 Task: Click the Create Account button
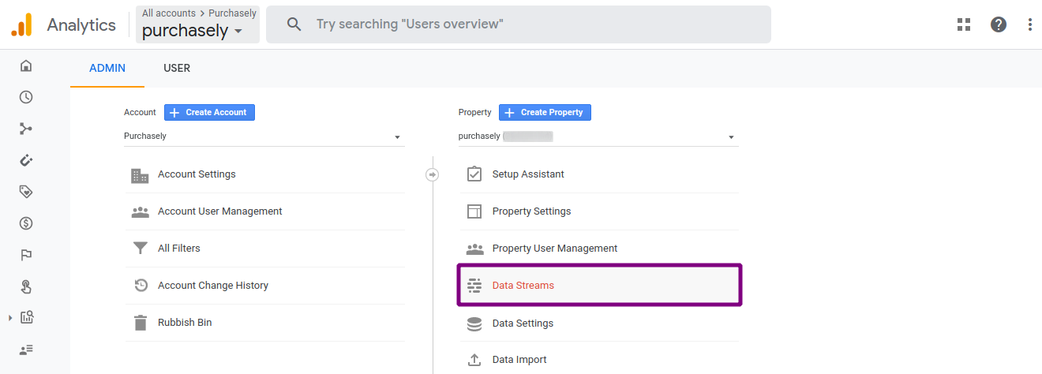[209, 112]
